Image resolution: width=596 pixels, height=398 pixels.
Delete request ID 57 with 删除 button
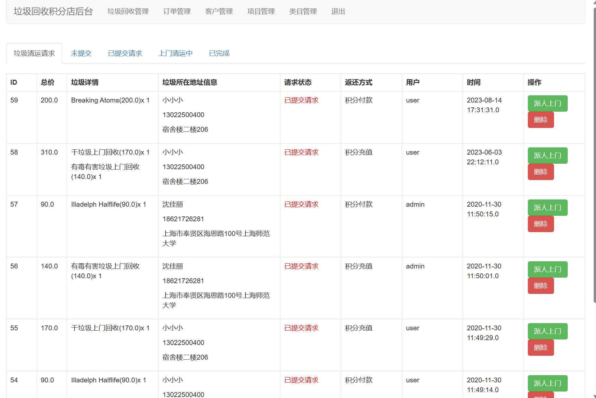click(541, 224)
